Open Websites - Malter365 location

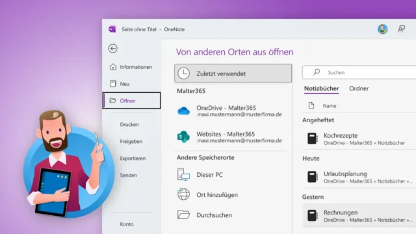(226, 134)
